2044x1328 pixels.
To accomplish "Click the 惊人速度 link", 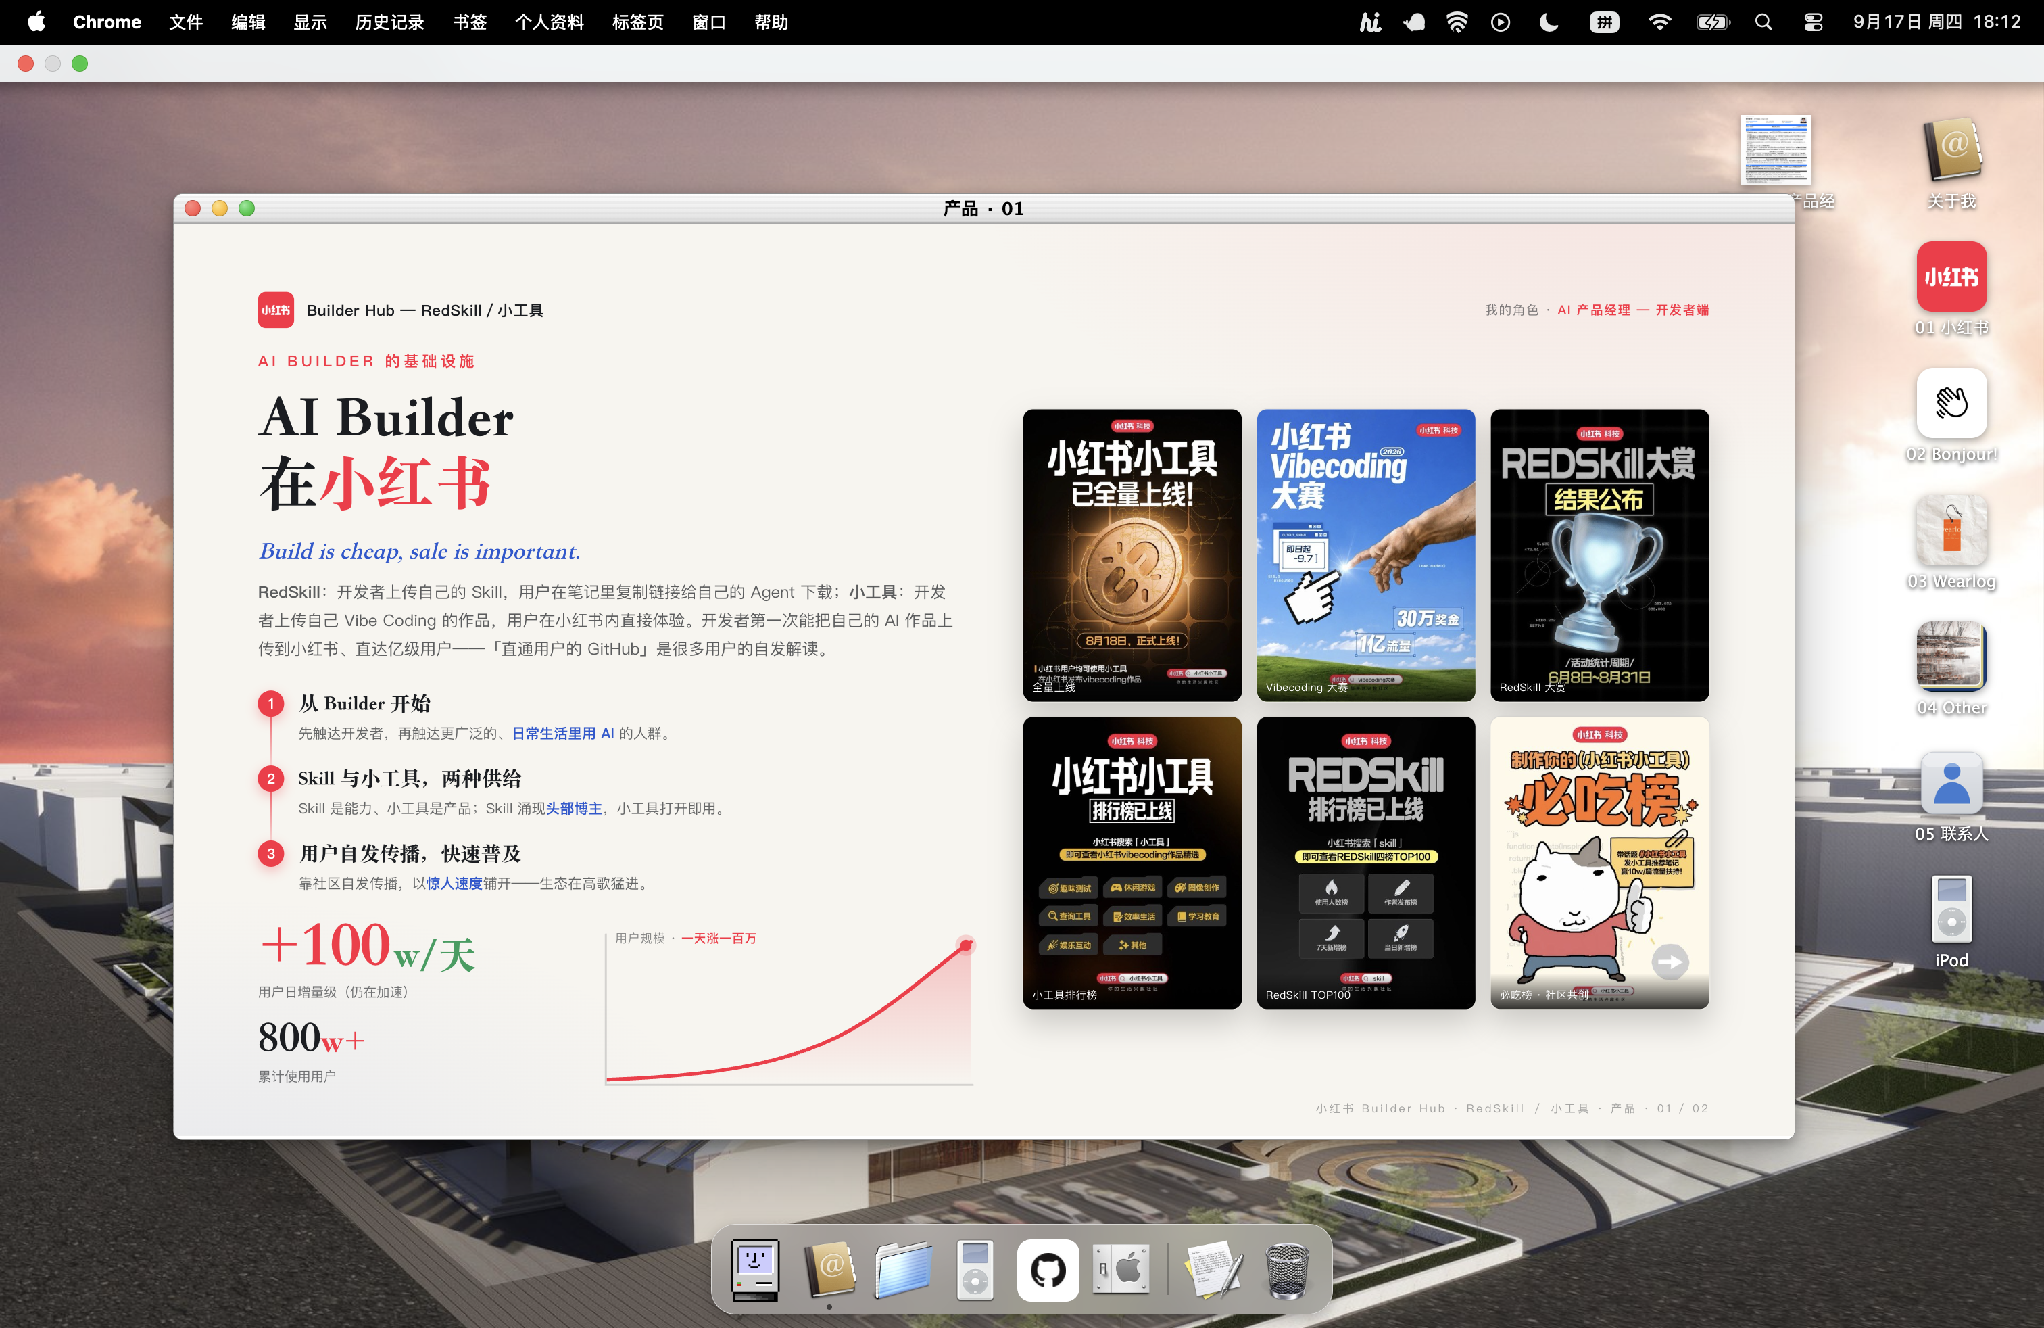I will pyautogui.click(x=454, y=883).
